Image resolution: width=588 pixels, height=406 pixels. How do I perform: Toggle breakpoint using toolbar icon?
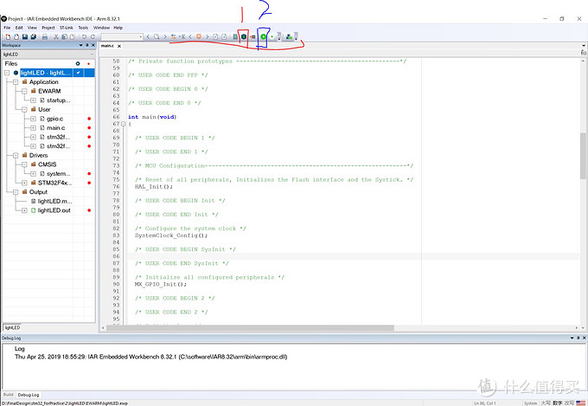click(x=252, y=37)
